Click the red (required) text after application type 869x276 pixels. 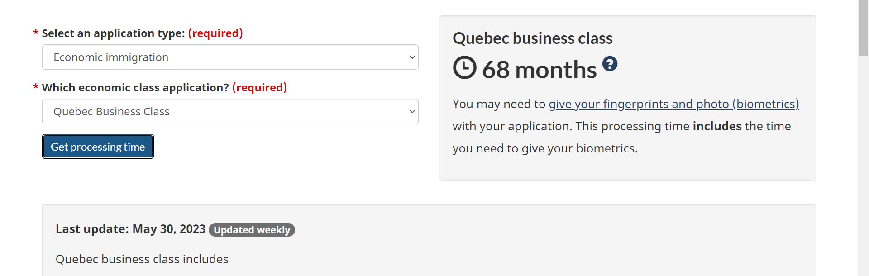pyautogui.click(x=215, y=33)
